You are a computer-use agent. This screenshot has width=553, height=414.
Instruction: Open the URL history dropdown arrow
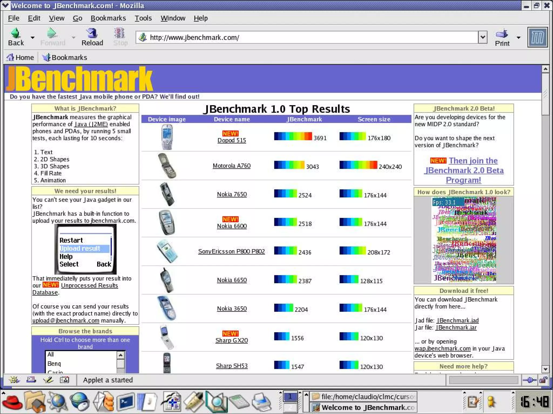483,37
